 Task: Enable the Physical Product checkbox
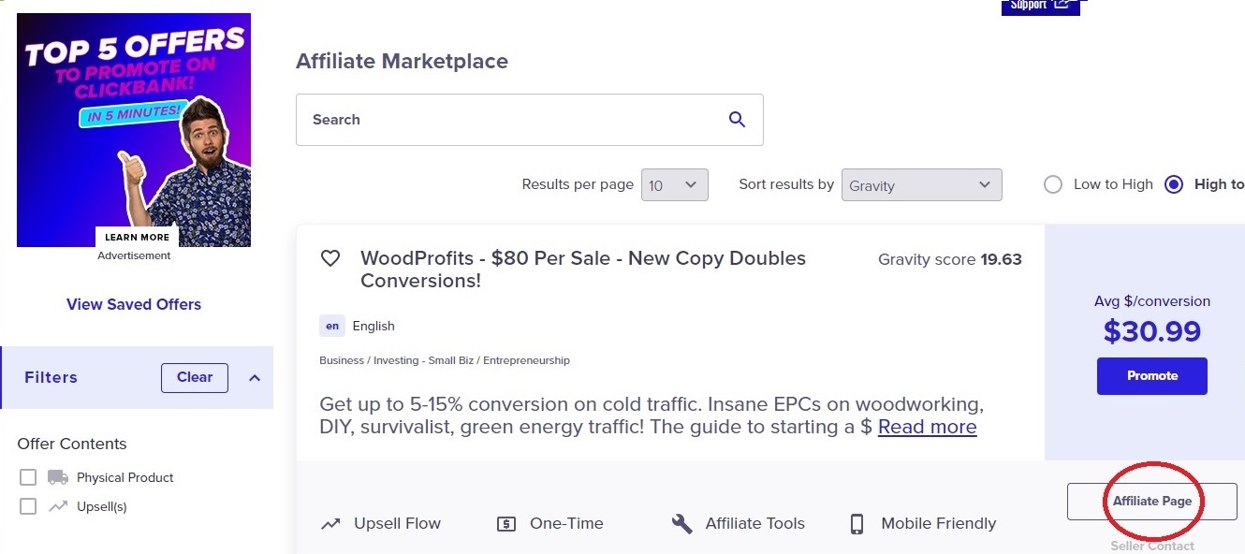[28, 477]
